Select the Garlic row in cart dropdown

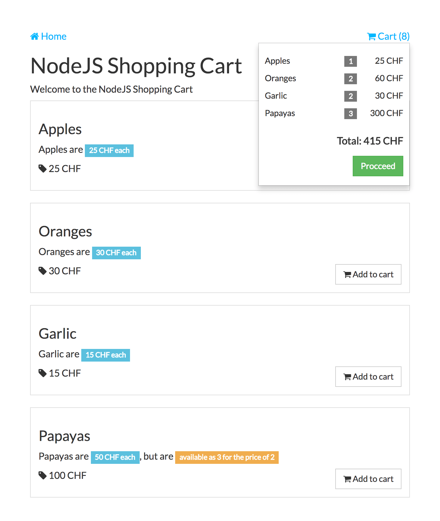(276, 96)
